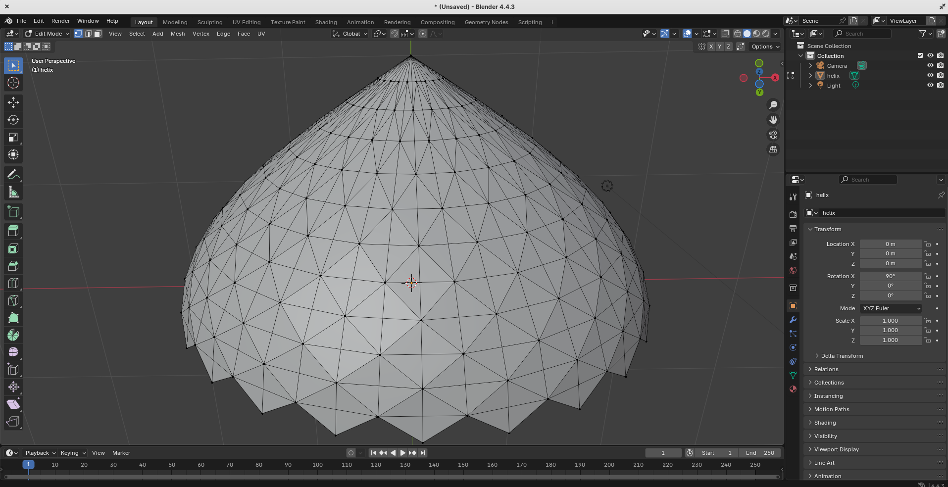Switch to face select mode
The image size is (948, 487).
pos(98,34)
